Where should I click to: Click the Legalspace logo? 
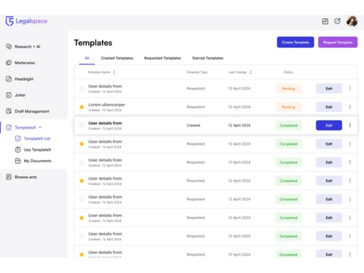[x=26, y=21]
